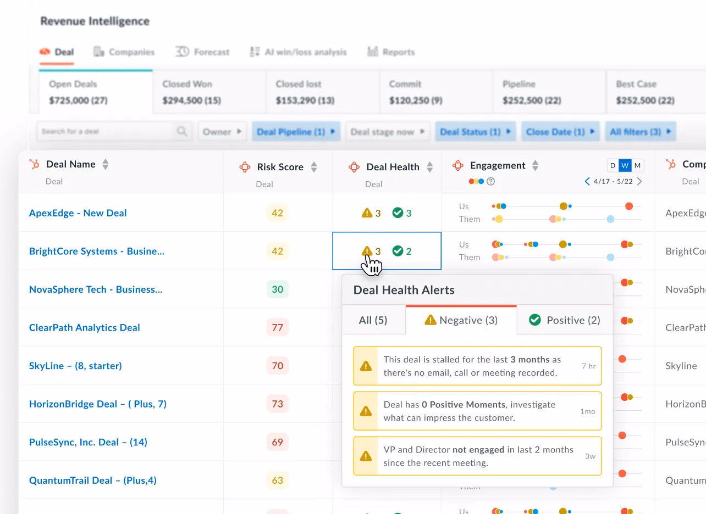Select Weekly (W) engagement view

pyautogui.click(x=625, y=165)
